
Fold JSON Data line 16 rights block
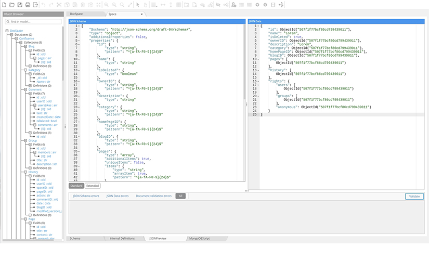(x=258, y=81)
